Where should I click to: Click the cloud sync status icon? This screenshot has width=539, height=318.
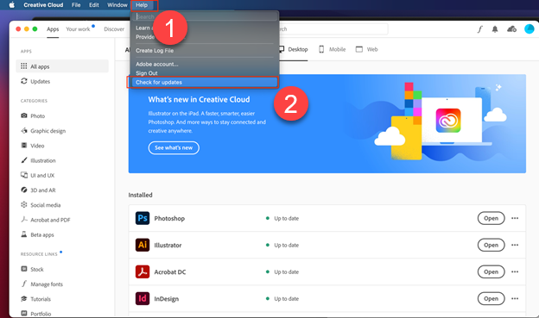click(511, 29)
